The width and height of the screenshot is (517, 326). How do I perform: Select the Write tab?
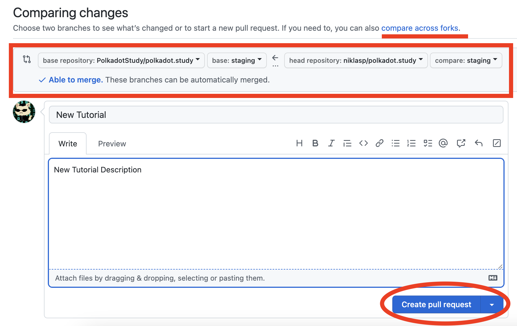click(x=67, y=143)
